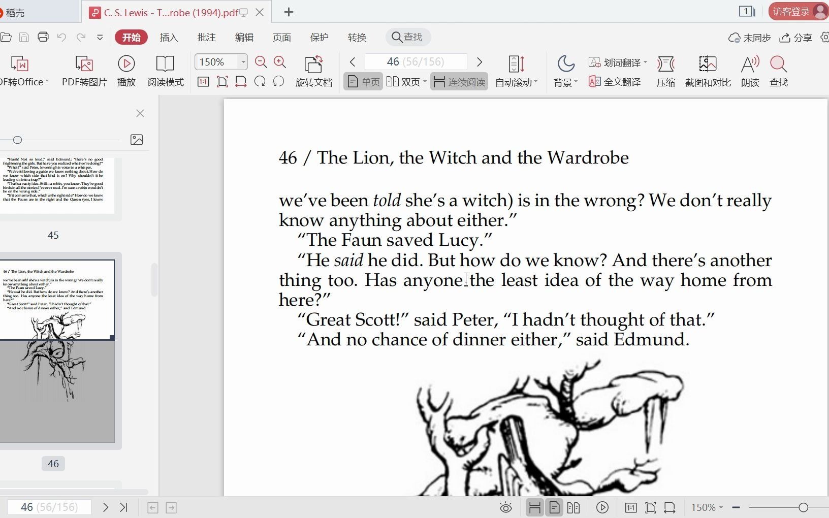
Task: Go to last page in status bar
Action: (124, 507)
